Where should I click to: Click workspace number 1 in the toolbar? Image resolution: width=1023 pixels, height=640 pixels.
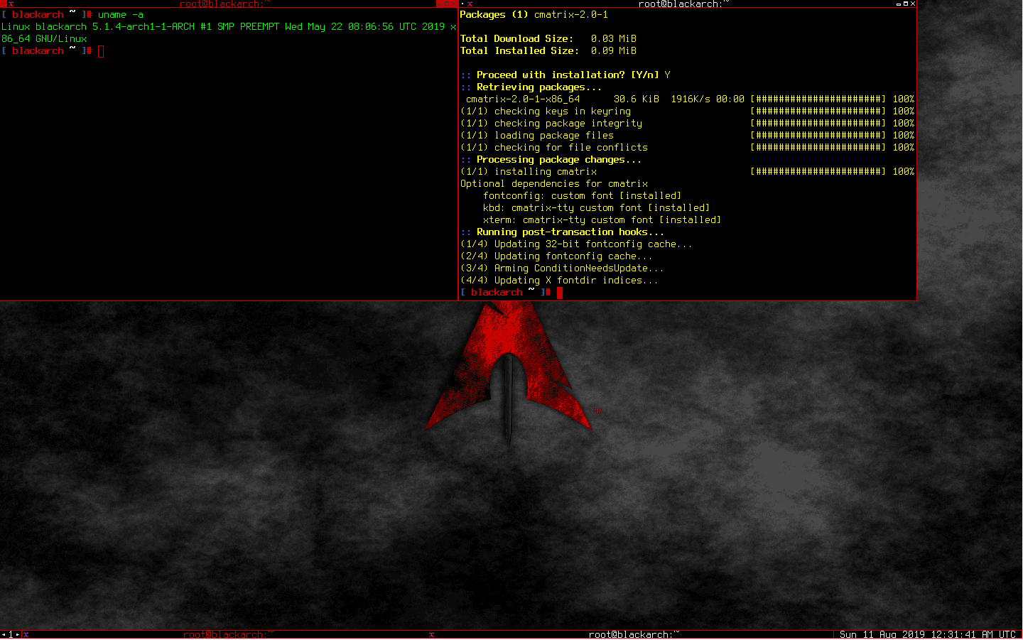pyautogui.click(x=11, y=634)
